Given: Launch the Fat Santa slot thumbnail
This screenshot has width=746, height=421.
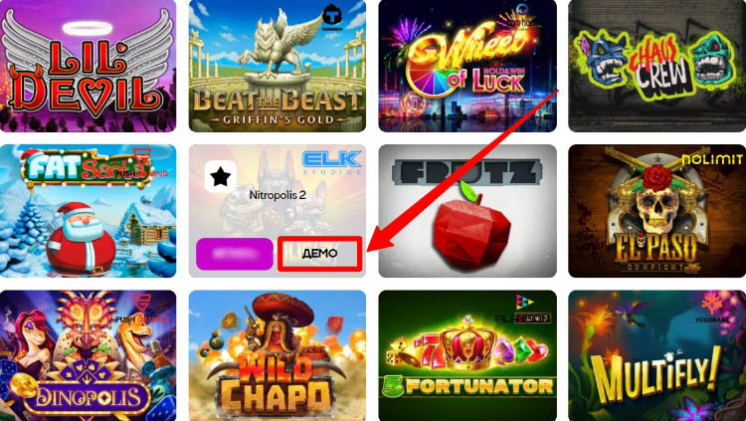Looking at the screenshot, I should (88, 211).
